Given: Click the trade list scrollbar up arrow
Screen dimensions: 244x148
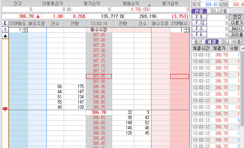Looking at the screenshot, I should 242,49.
